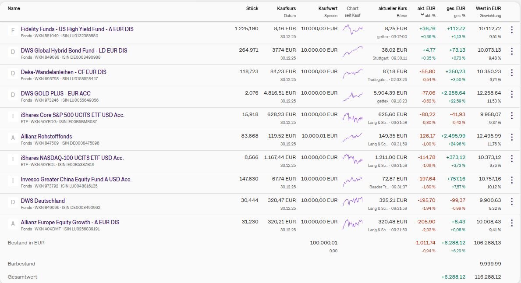Click the 'F' avatar icon beside Fidelity Funds

pyautogui.click(x=13, y=31)
